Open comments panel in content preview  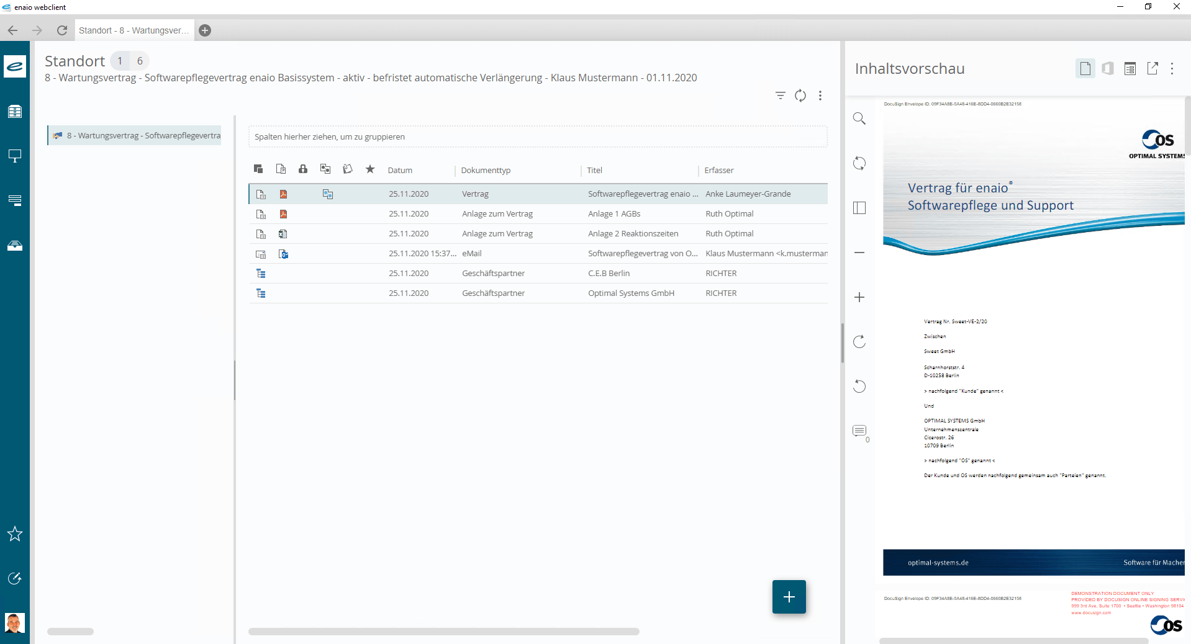[859, 431]
